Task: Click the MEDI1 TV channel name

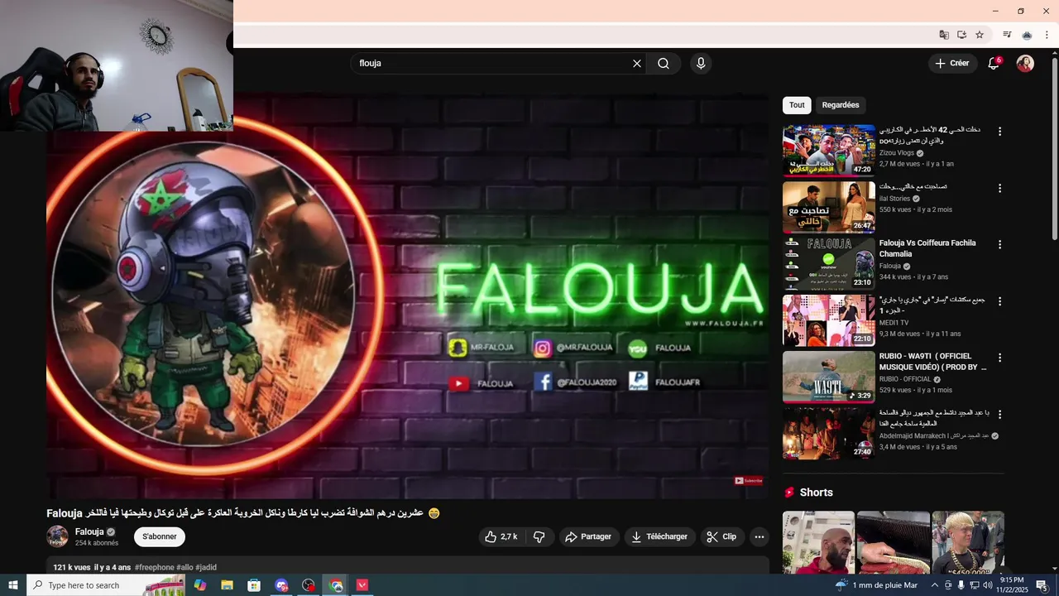Action: (894, 323)
